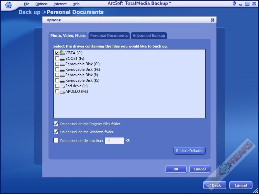Screen dimensions: 259x194
Task: Check the Removable Disk (H:) checkbox
Action: tap(57, 70)
